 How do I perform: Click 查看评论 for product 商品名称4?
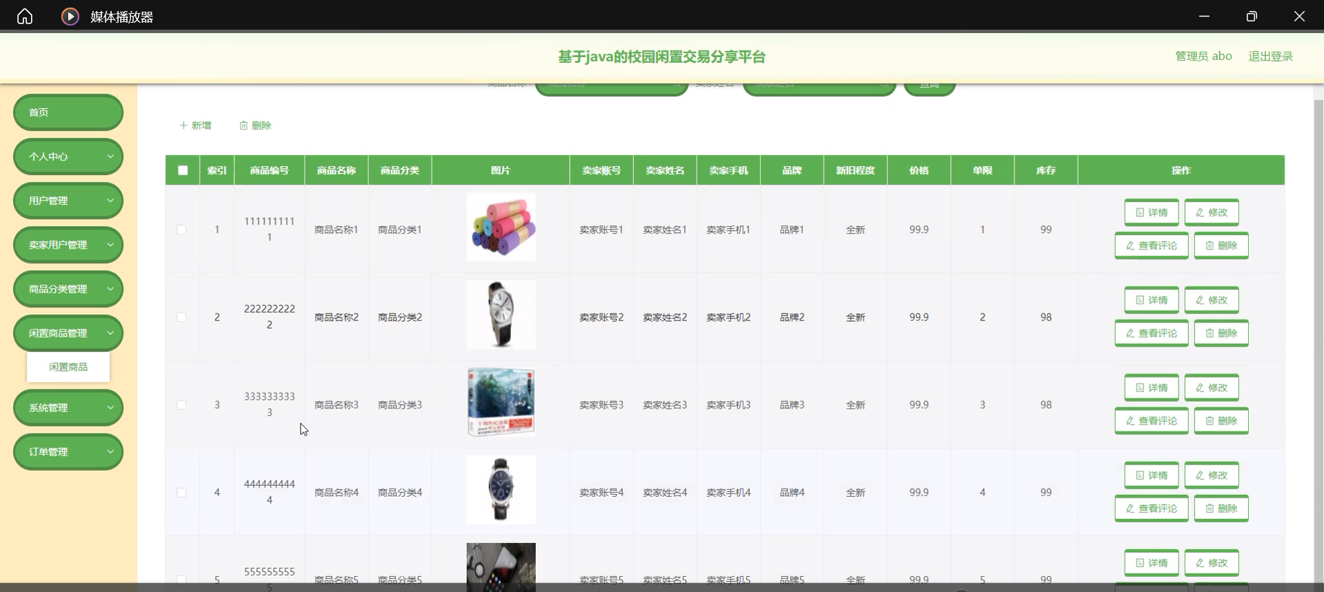click(x=1152, y=508)
